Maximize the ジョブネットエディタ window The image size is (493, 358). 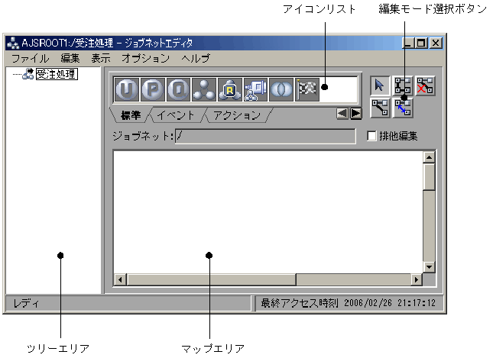(421, 43)
